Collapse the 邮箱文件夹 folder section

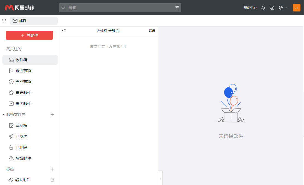pos(3,114)
